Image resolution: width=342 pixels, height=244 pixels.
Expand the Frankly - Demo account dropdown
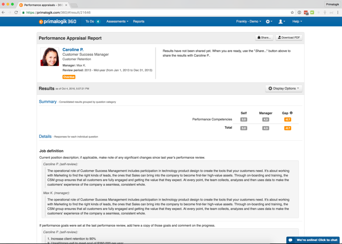[248, 21]
